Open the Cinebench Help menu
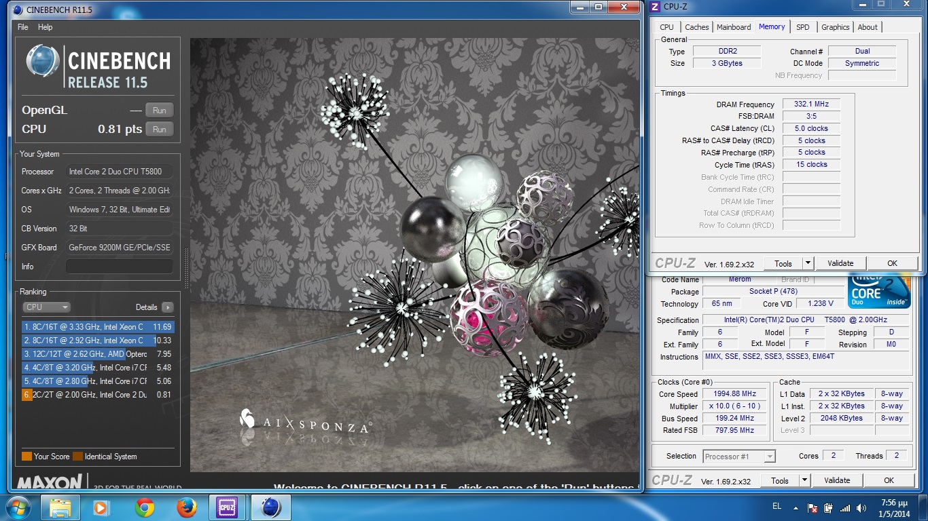Viewport: 928px width, 521px height. tap(46, 27)
